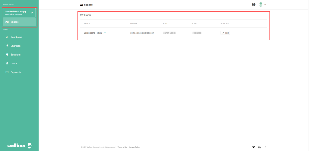Click the Facebook icon in footer
This screenshot has width=310, height=151.
coord(265,147)
